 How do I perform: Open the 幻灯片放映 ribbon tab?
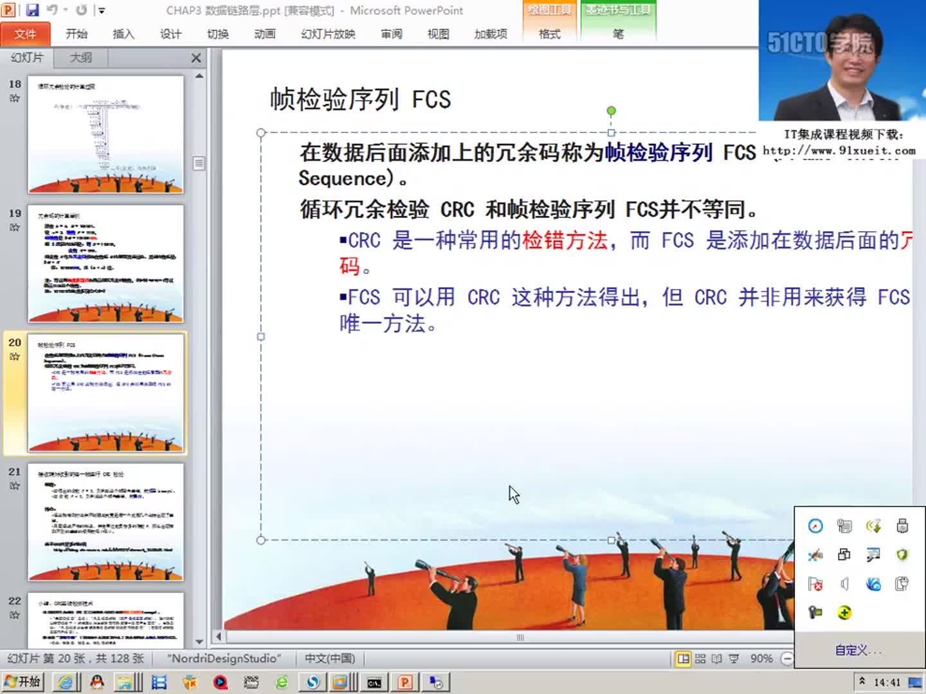click(328, 34)
